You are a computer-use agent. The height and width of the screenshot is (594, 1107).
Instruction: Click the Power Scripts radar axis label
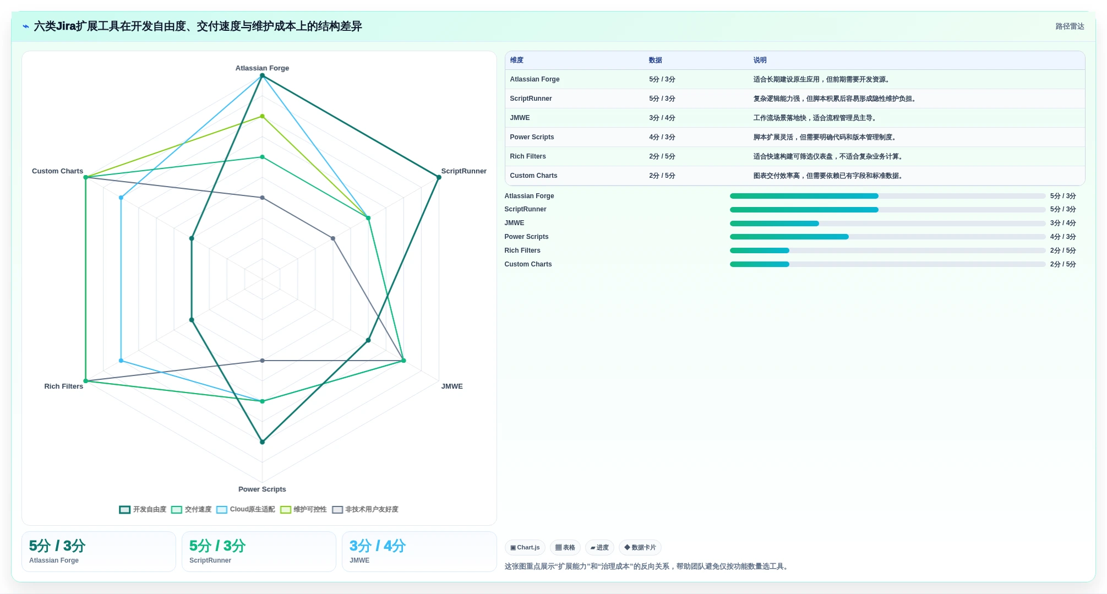(262, 489)
